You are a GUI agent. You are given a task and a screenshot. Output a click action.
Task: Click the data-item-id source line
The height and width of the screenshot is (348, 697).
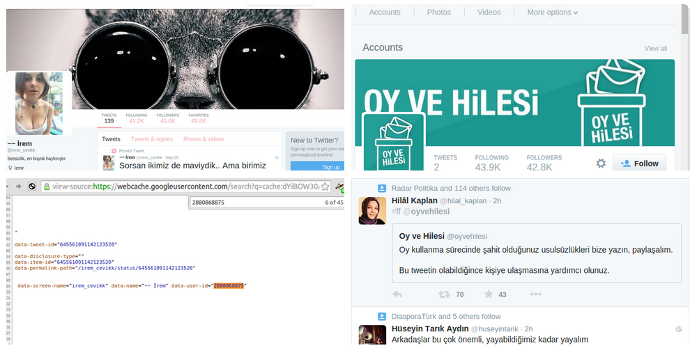pos(64,262)
